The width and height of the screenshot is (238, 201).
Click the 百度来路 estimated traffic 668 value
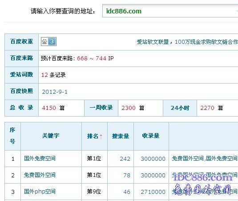point(82,59)
